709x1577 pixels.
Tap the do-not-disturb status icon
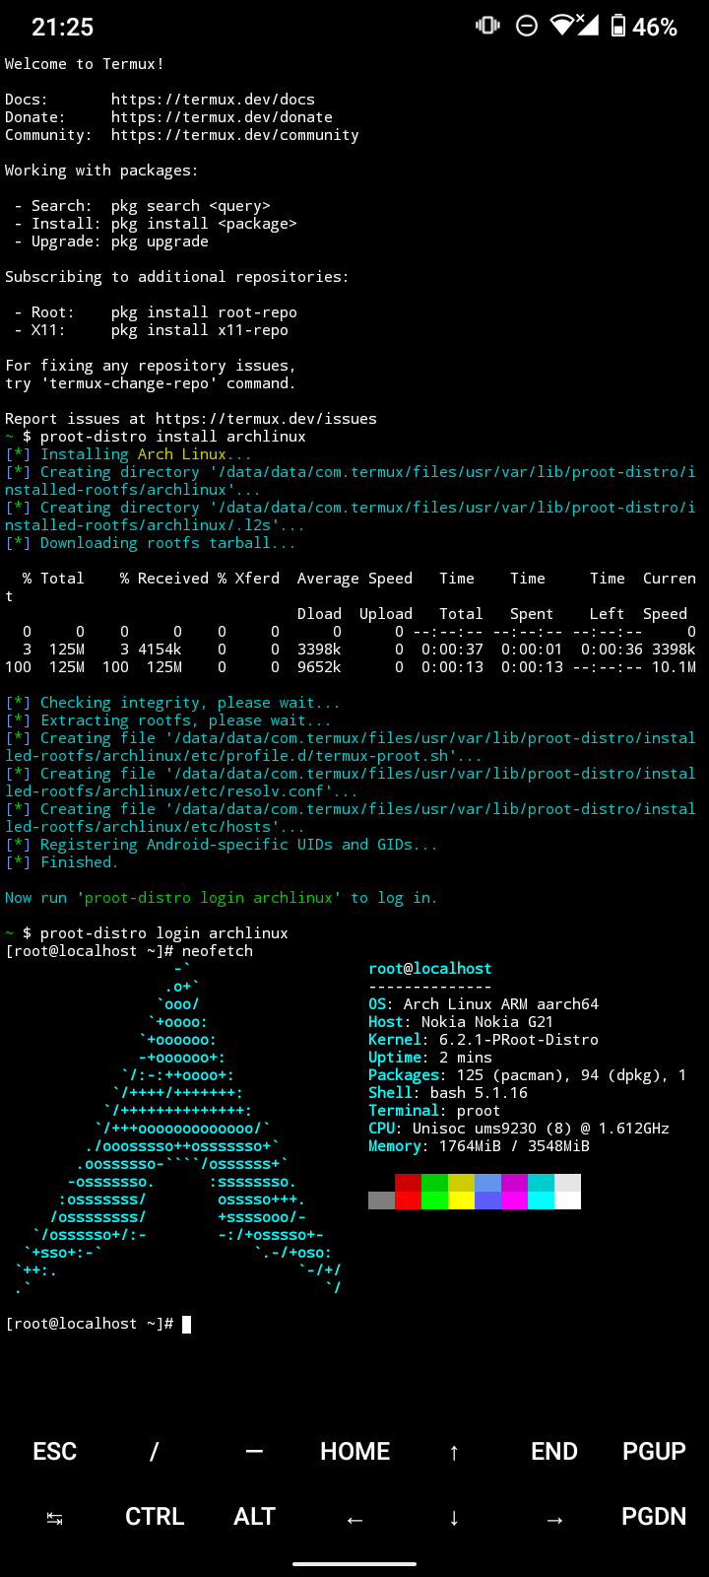pos(527,26)
